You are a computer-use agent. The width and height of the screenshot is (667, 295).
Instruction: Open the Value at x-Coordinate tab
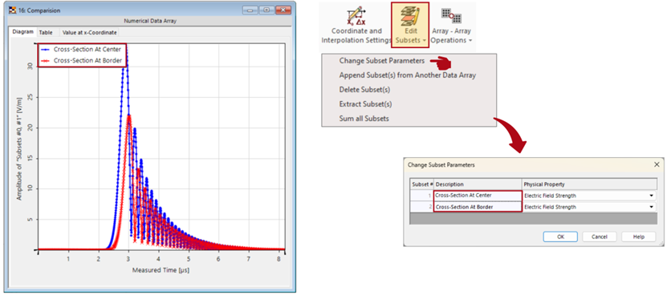pos(89,32)
